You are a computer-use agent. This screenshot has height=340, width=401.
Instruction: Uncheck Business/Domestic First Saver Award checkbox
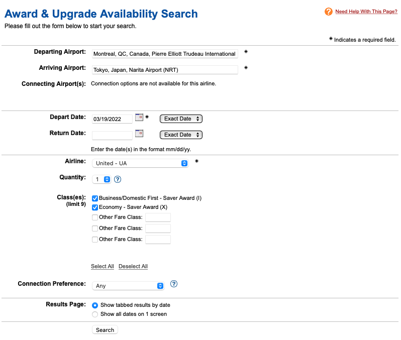pyautogui.click(x=95, y=198)
